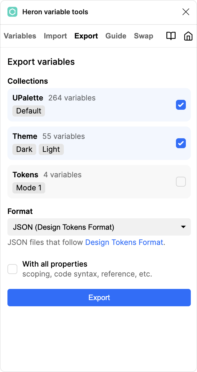Viewport: 197px width, 372px height.
Task: Check the Tokens collection checkbox
Action: coord(181,182)
